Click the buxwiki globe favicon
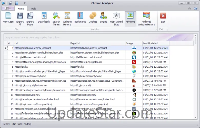 click(134, 71)
